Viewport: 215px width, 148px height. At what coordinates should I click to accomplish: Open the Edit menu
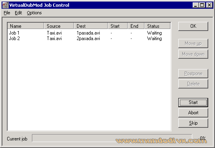18,13
